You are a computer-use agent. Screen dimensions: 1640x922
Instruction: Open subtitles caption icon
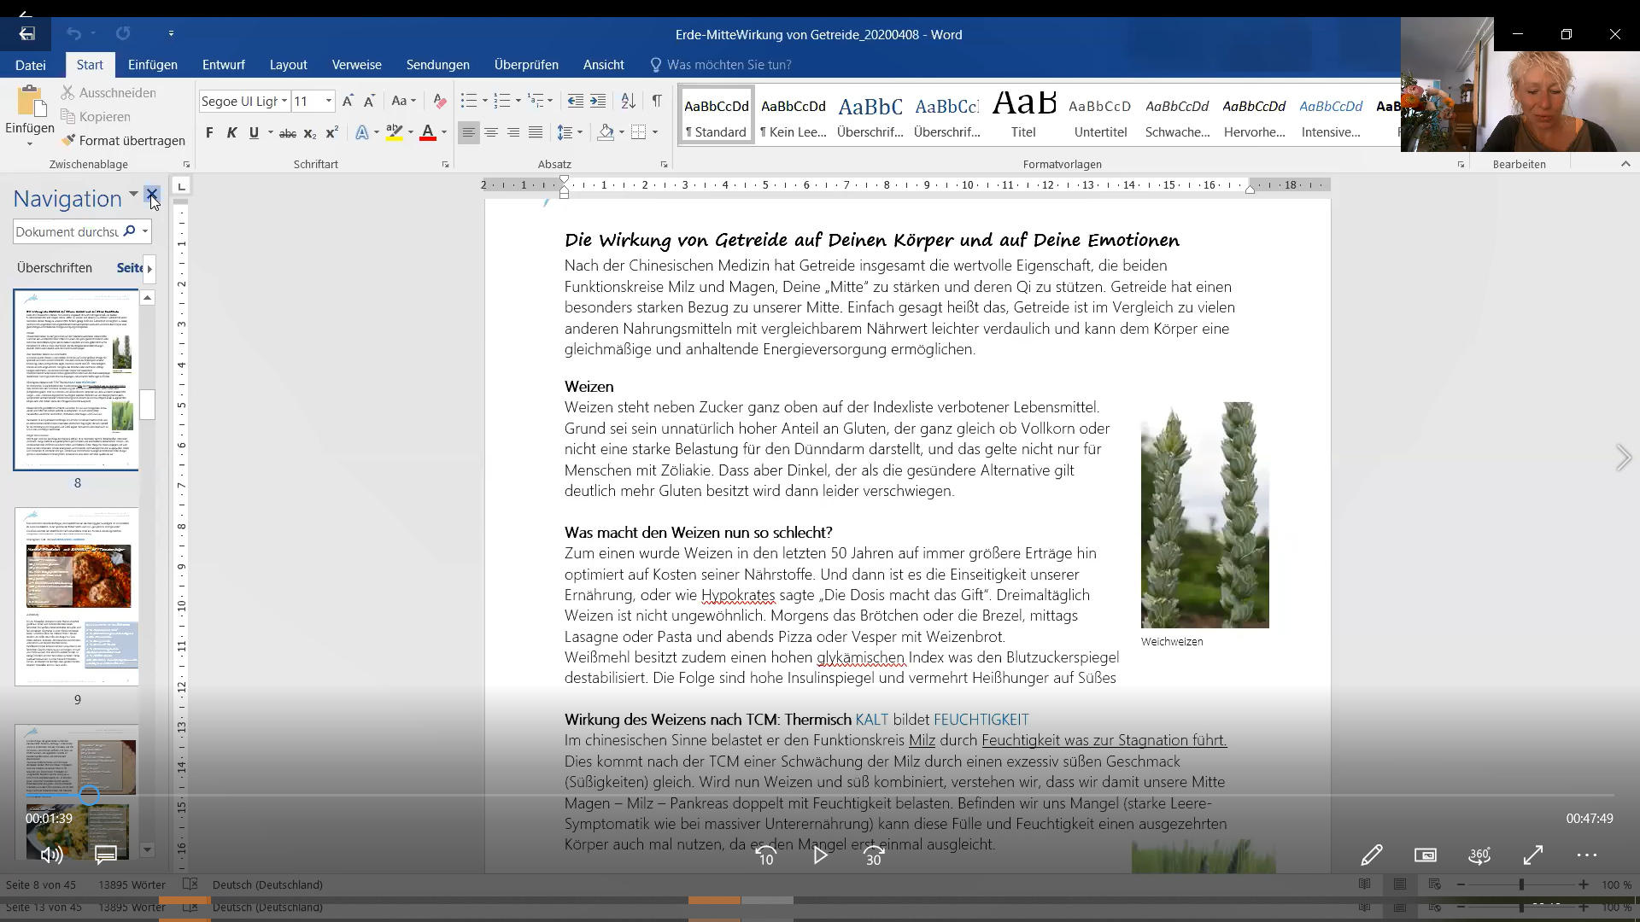[x=105, y=855]
